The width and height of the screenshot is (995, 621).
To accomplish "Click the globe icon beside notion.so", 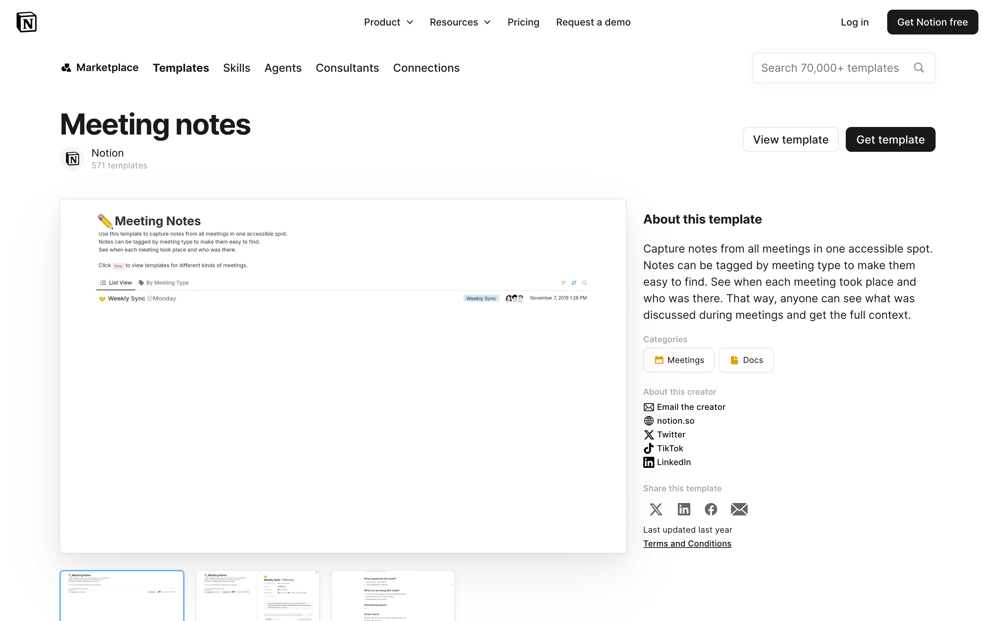I will 648,421.
